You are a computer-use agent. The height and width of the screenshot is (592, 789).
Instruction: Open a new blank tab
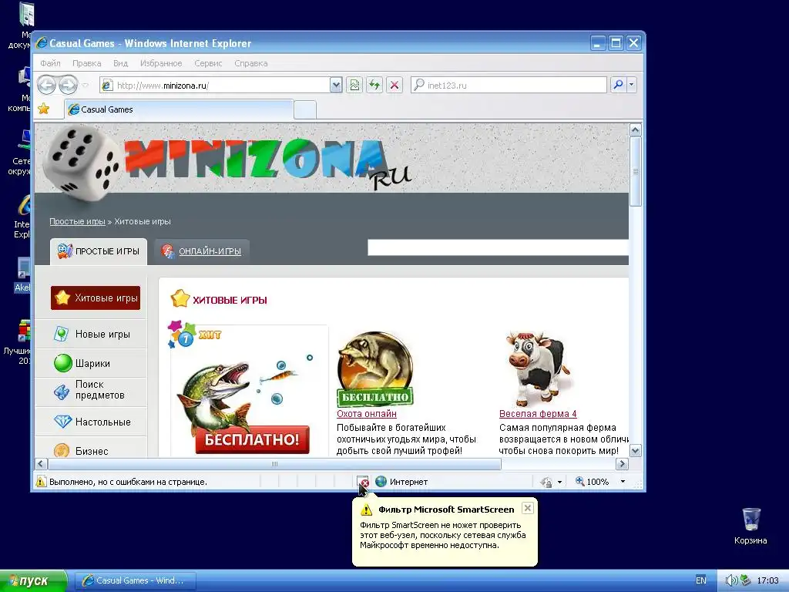(305, 109)
